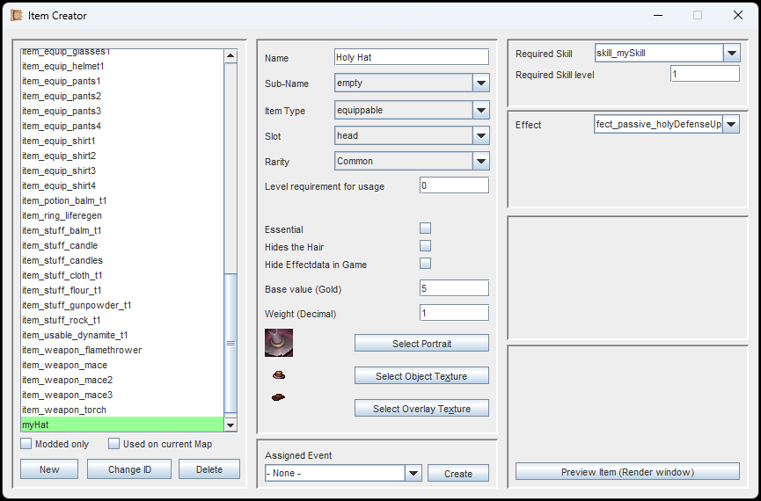Expand the Rarity dropdown

(x=480, y=162)
